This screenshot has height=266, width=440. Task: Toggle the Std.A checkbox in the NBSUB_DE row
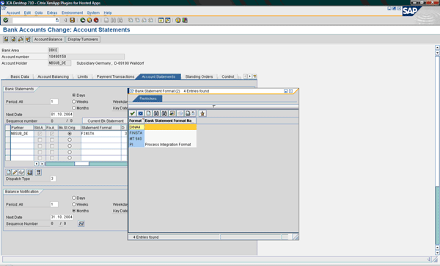(40, 134)
